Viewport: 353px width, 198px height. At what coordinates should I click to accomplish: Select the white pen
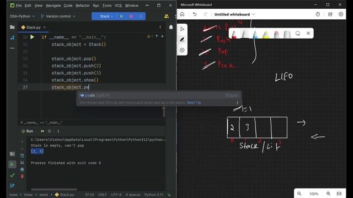[x=245, y=35]
